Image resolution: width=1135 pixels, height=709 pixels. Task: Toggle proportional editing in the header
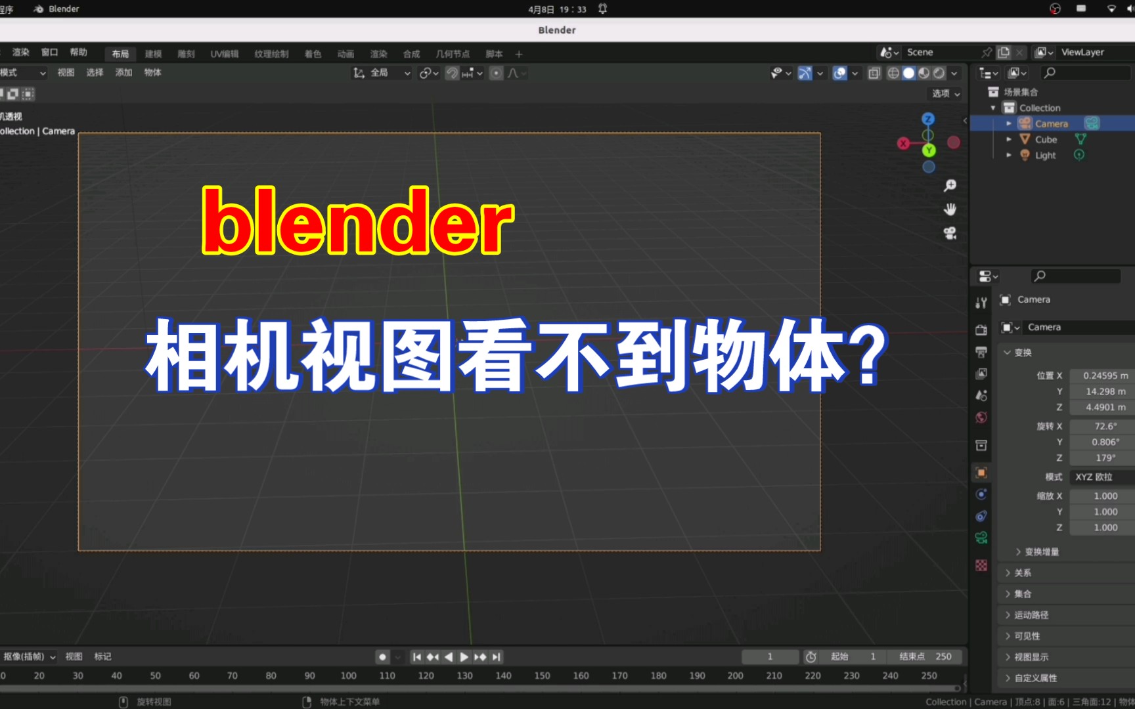pos(496,73)
